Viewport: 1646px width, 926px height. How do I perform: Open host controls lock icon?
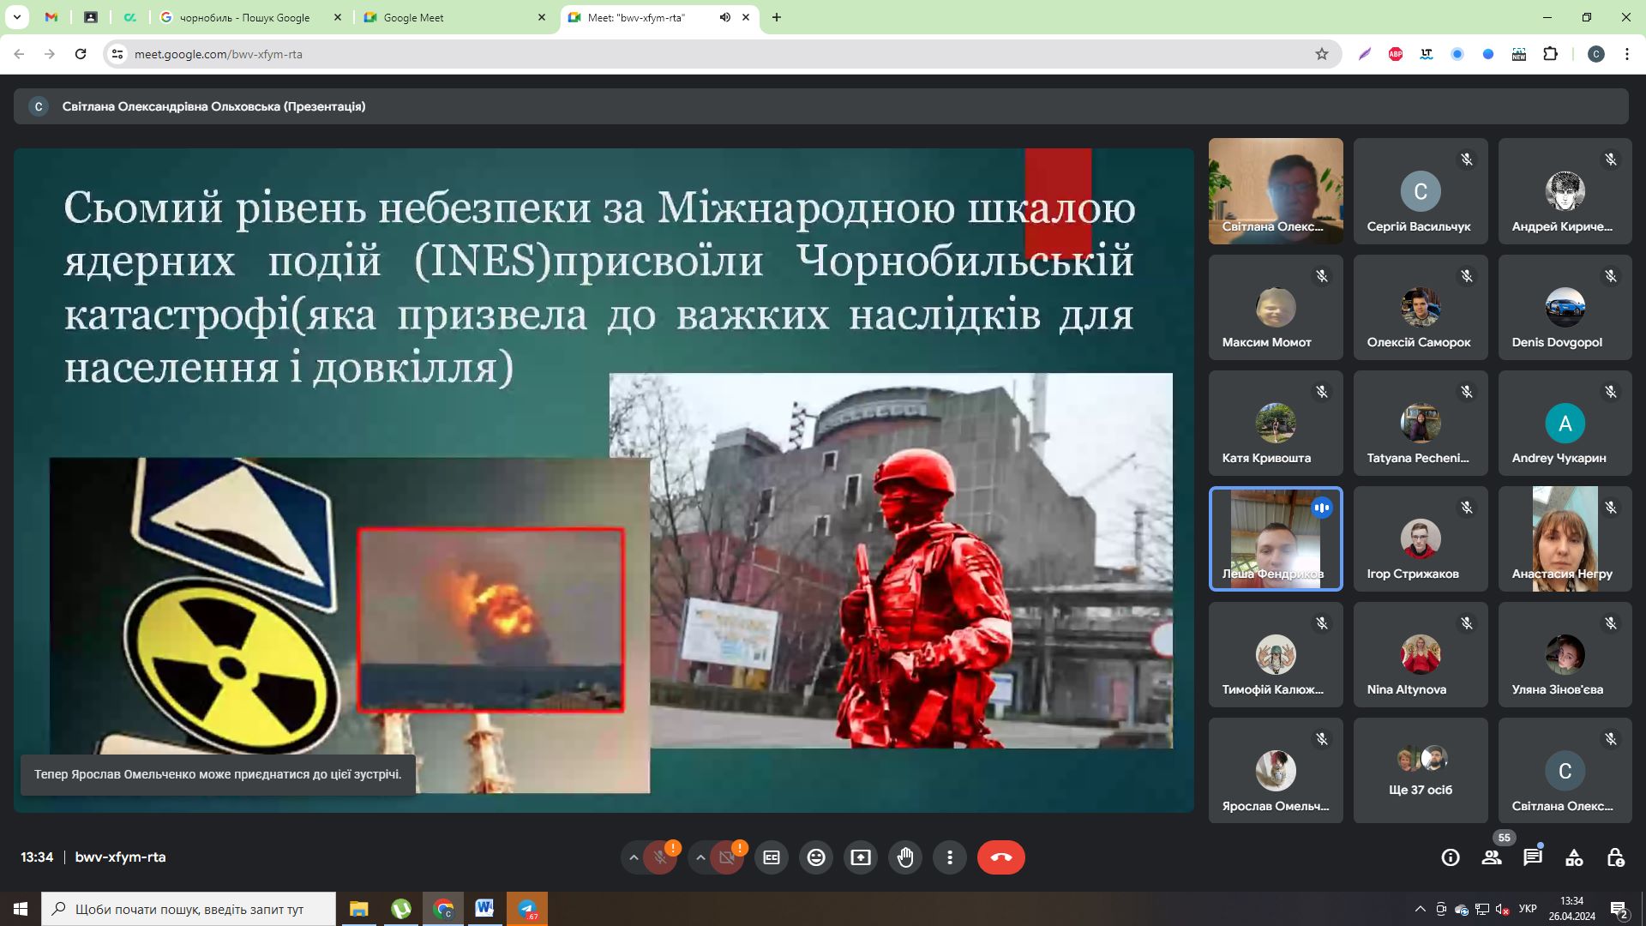[x=1615, y=857]
